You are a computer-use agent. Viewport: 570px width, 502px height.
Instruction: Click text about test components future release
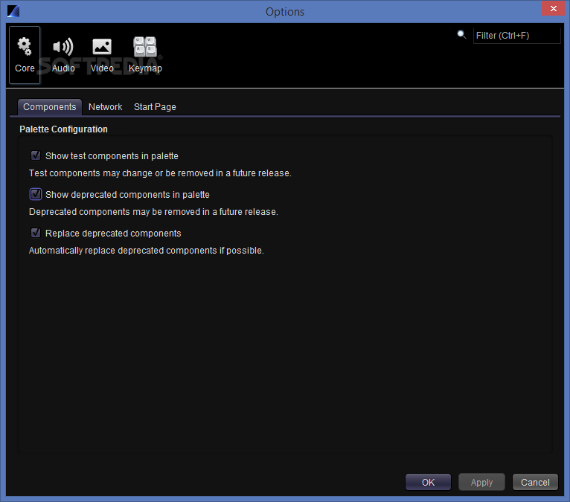(x=160, y=173)
